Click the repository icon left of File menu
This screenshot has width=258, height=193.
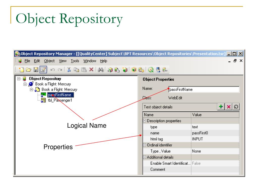pyautogui.click(x=20, y=61)
